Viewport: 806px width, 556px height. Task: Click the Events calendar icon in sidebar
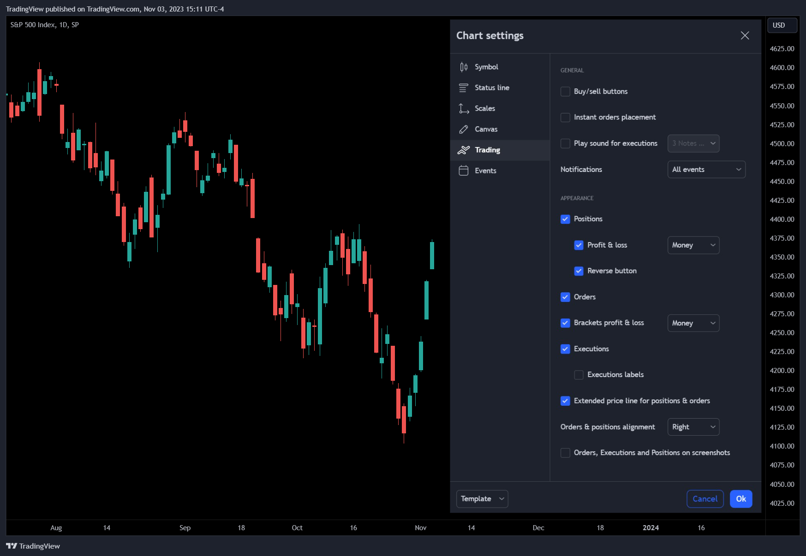coord(464,171)
